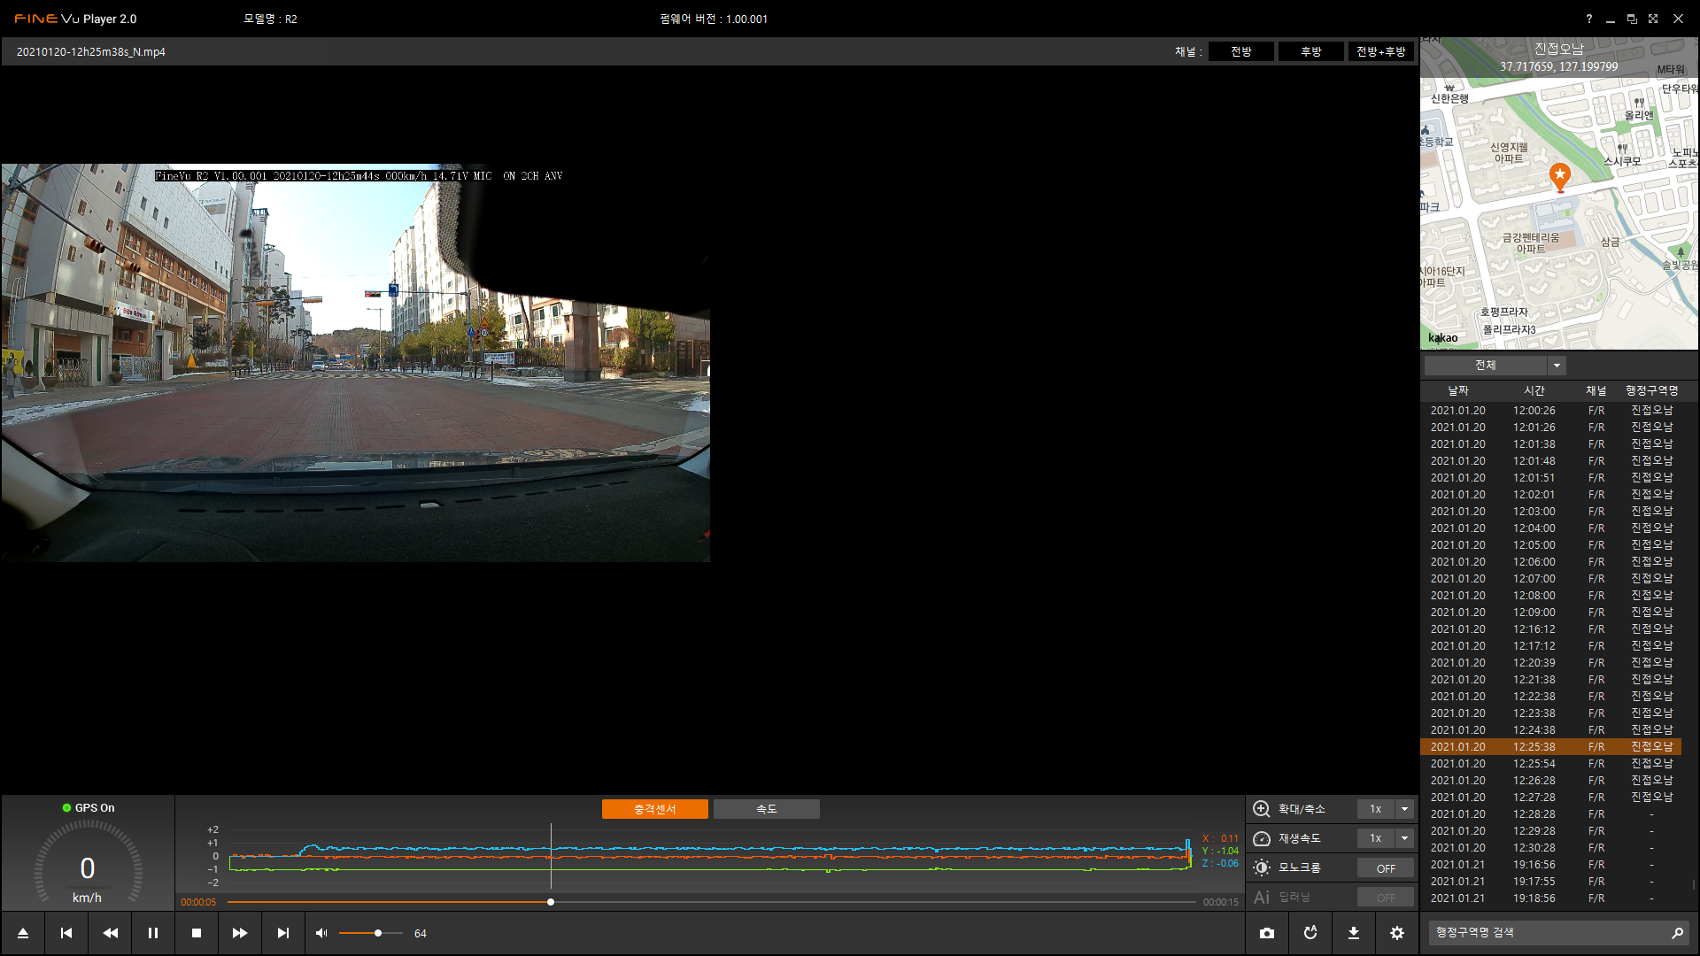Select the 후방 channel button
Screen dimensions: 1700x956
[1310, 51]
